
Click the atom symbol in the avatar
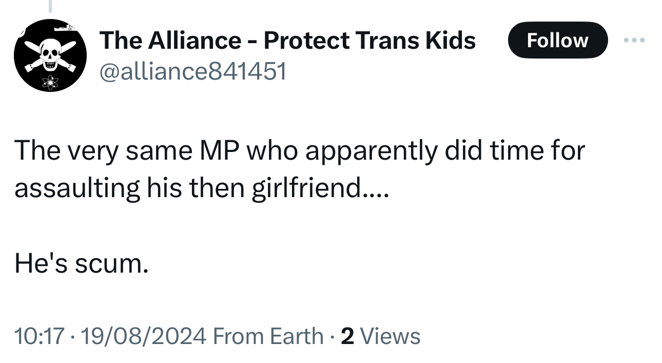(x=51, y=80)
